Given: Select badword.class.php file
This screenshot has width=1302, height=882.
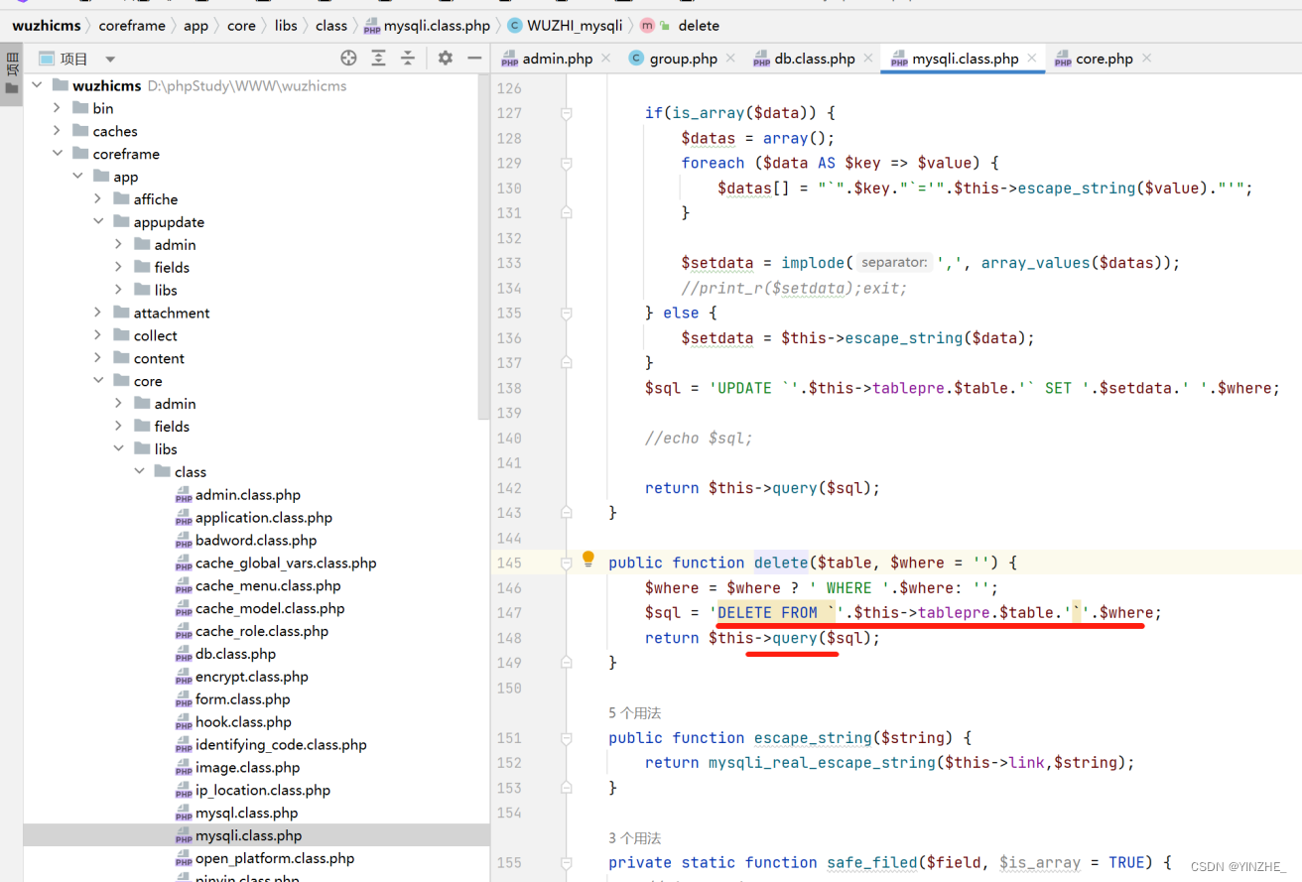Looking at the screenshot, I should point(256,541).
